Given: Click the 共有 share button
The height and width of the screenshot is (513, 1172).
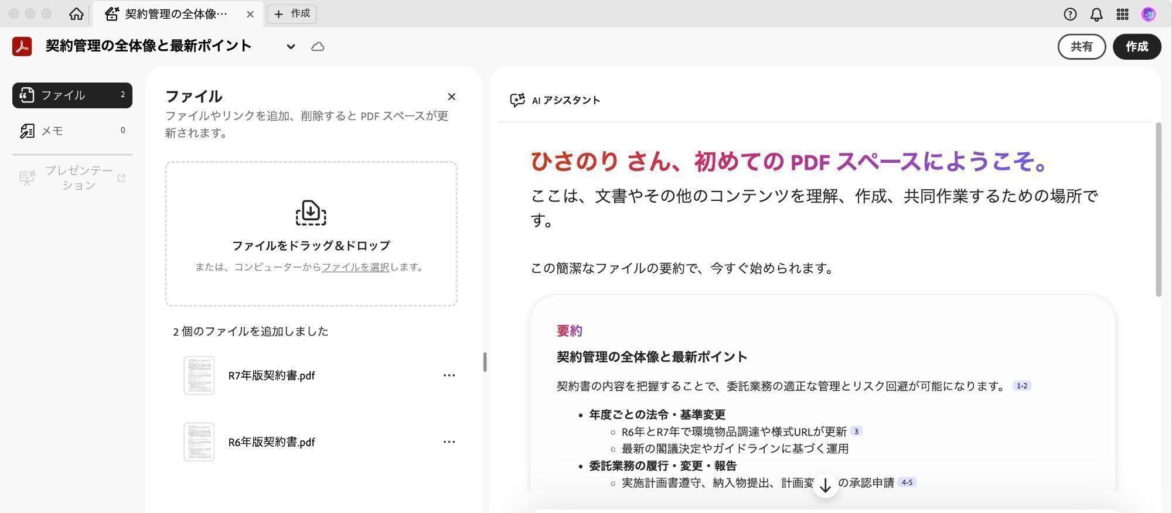Looking at the screenshot, I should point(1081,46).
